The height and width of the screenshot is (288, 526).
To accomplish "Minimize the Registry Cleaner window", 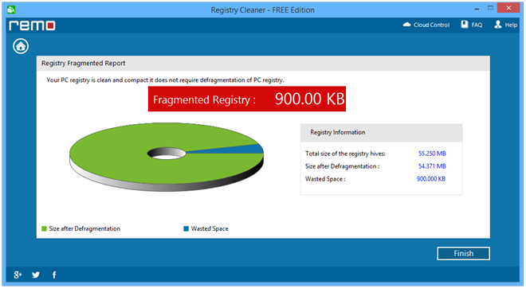I will tap(477, 9).
